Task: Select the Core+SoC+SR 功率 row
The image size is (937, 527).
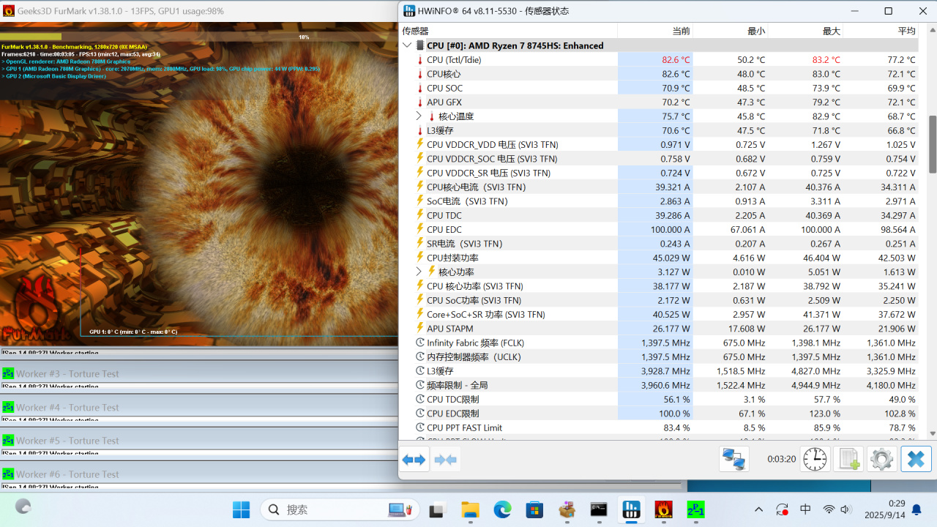Action: 659,315
